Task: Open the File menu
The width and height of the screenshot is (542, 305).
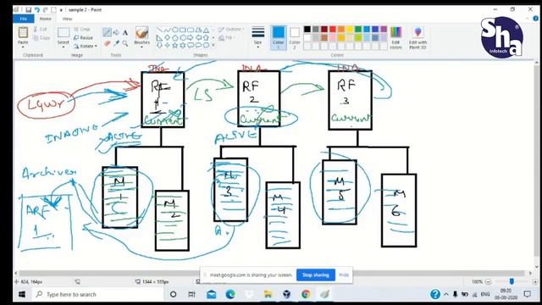Action: click(23, 19)
